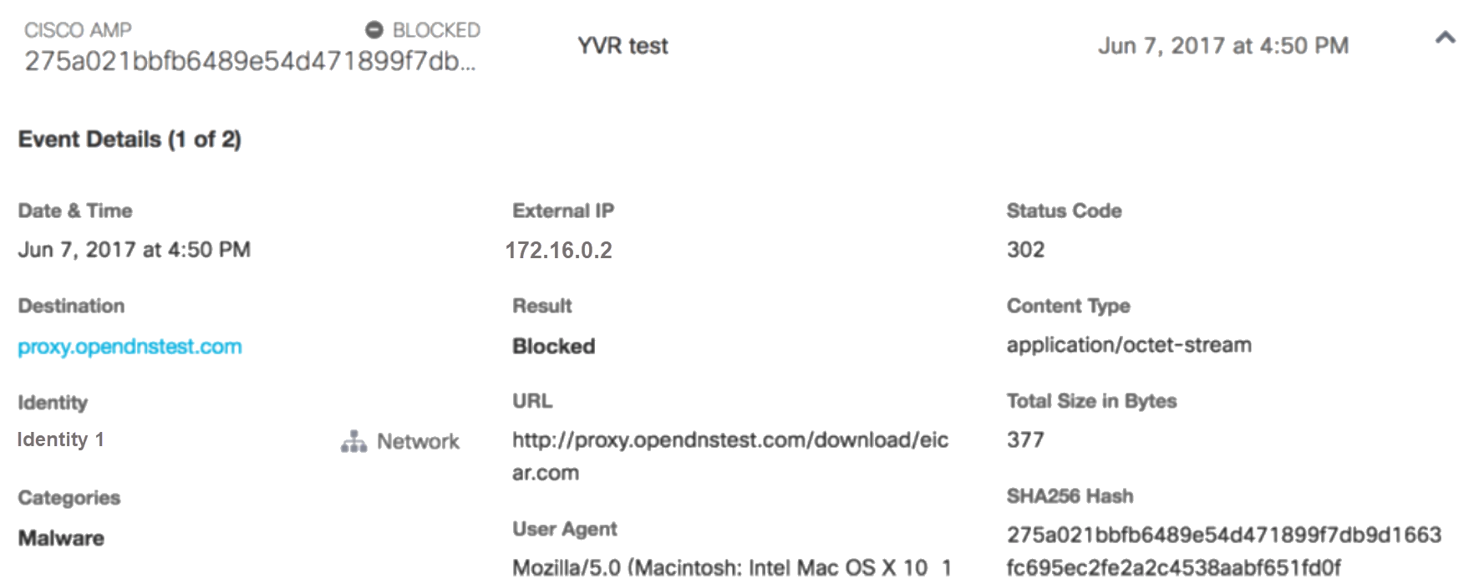Click the status code 302 value
The width and height of the screenshot is (1479, 579).
click(x=1025, y=250)
